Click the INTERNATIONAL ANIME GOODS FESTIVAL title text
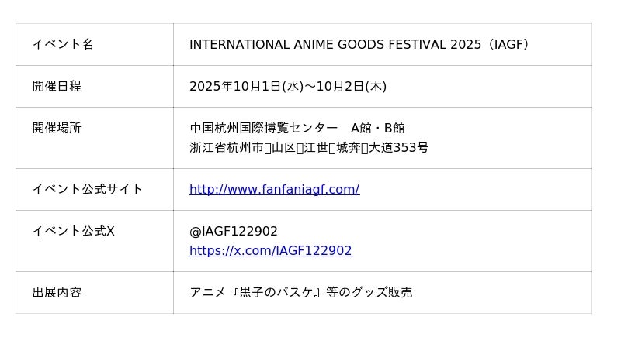This screenshot has width=621, height=337. 318,44
